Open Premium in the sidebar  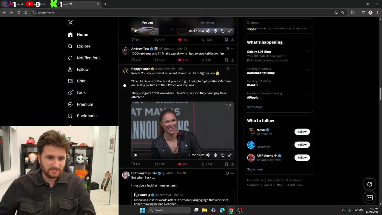(x=81, y=104)
